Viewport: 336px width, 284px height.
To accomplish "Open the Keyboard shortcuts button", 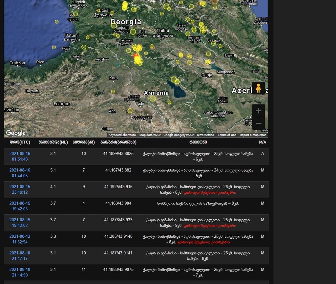I will [122, 135].
